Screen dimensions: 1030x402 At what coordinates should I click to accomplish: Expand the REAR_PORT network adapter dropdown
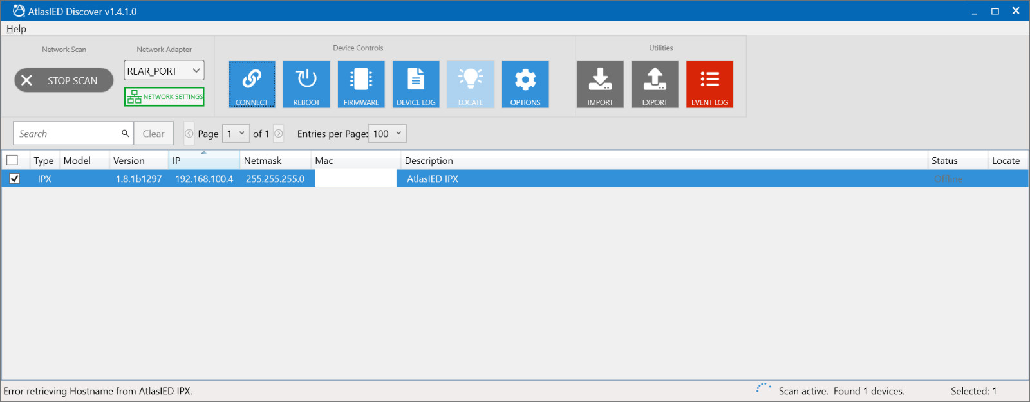164,71
